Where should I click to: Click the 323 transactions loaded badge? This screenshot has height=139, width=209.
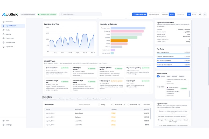pyautogui.click(x=28, y=14)
